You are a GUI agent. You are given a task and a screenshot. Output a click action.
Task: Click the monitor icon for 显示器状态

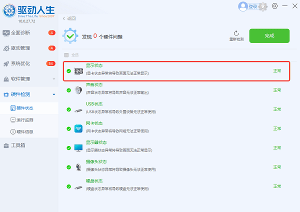[x=78, y=148]
